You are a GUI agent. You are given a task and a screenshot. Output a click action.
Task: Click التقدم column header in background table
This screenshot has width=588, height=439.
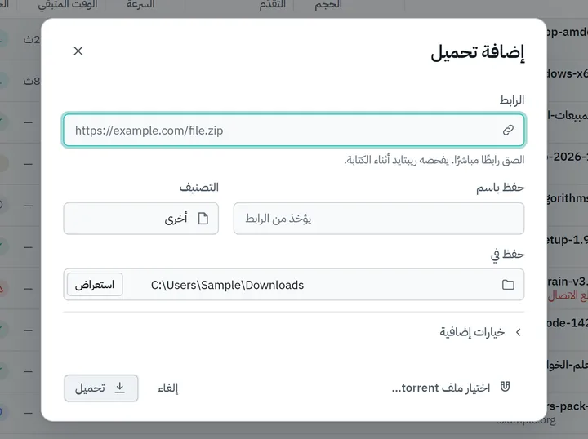point(272,5)
